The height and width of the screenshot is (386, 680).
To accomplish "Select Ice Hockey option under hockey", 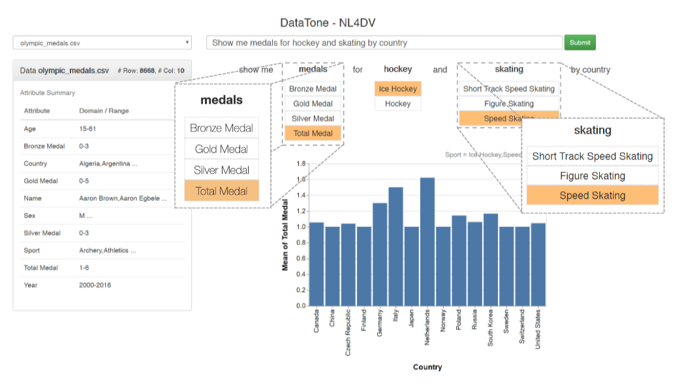I will click(397, 89).
